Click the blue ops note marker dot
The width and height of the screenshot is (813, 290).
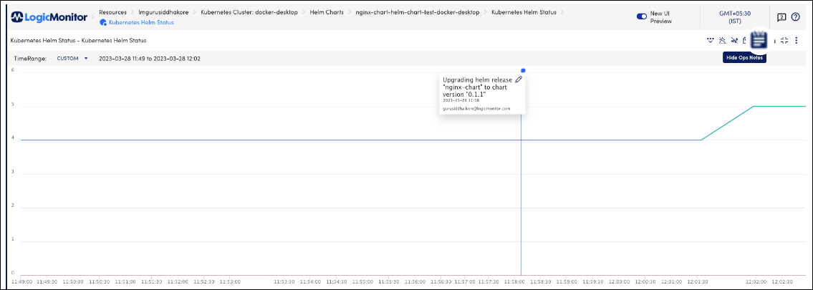click(523, 70)
